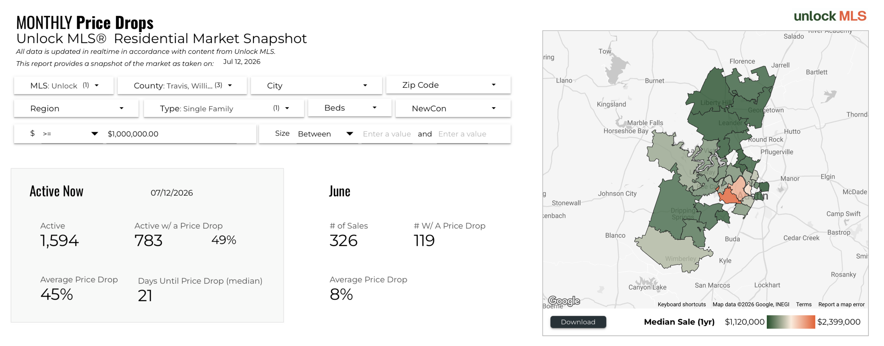The image size is (884, 346).
Task: Open the Beds dropdown
Action: tap(350, 108)
